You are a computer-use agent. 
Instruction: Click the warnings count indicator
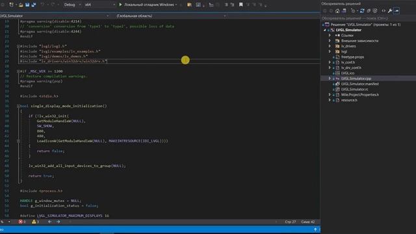[x=36, y=222]
